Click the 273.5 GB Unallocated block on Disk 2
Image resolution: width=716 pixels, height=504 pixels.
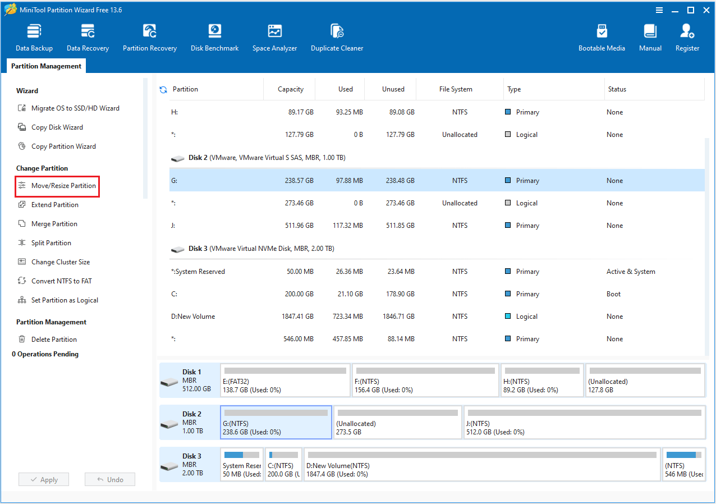pyautogui.click(x=398, y=423)
